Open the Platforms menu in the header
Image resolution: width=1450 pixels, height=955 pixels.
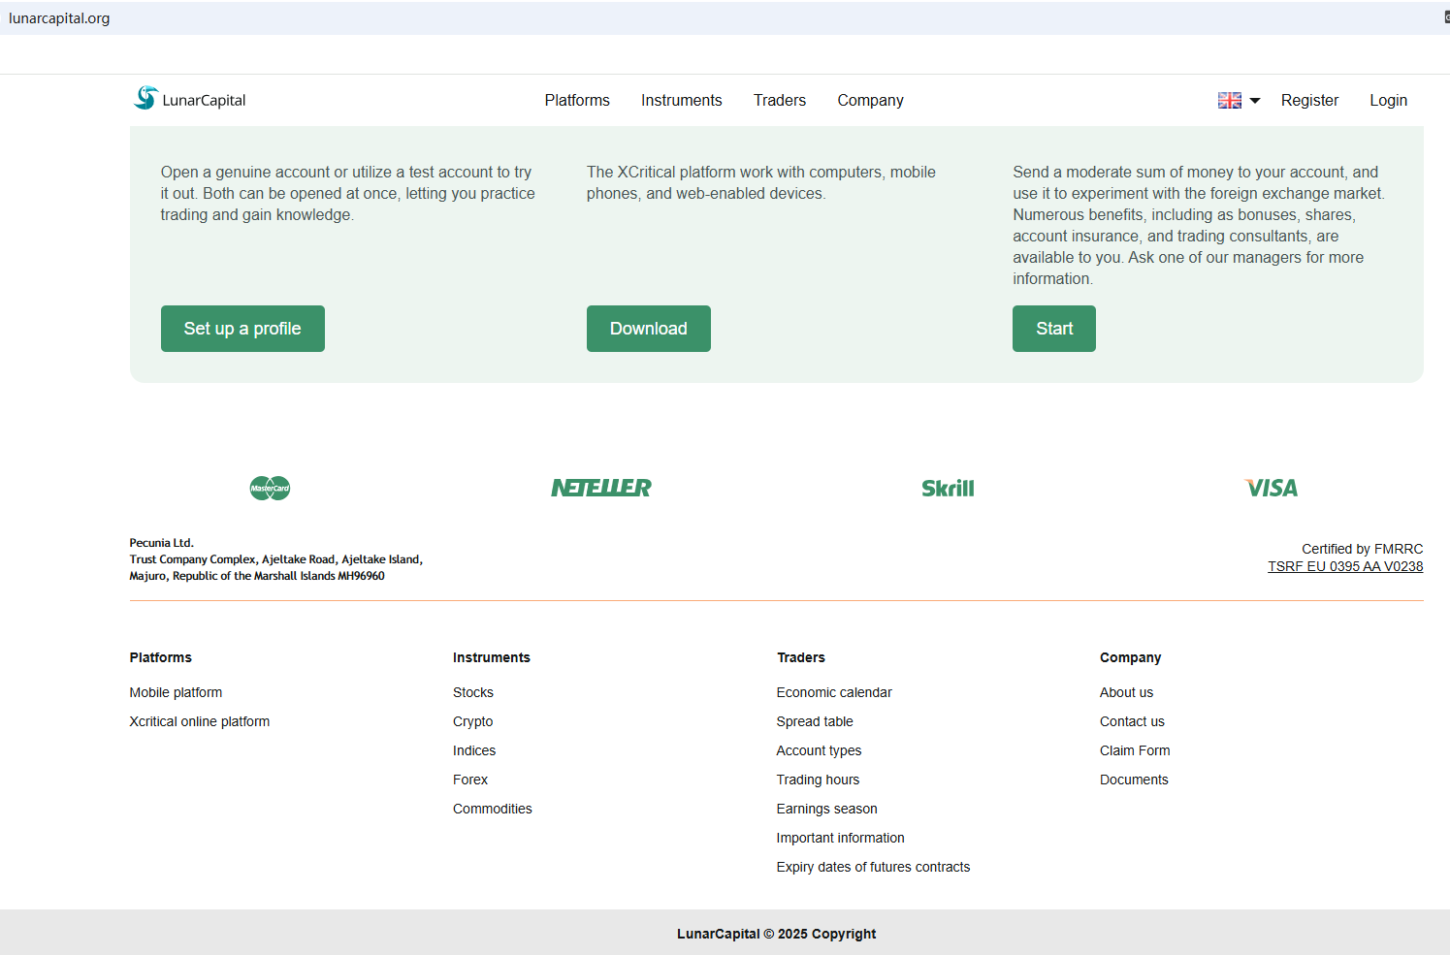(x=577, y=100)
